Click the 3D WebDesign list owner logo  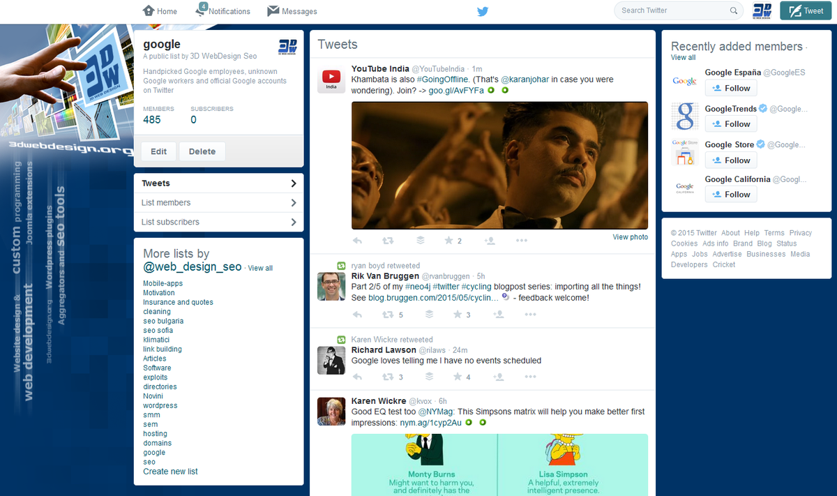click(288, 46)
